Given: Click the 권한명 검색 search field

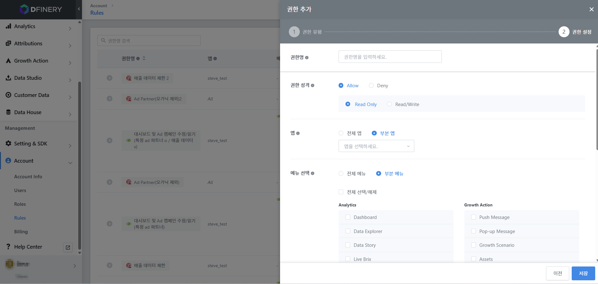Looking at the screenshot, I should [149, 41].
